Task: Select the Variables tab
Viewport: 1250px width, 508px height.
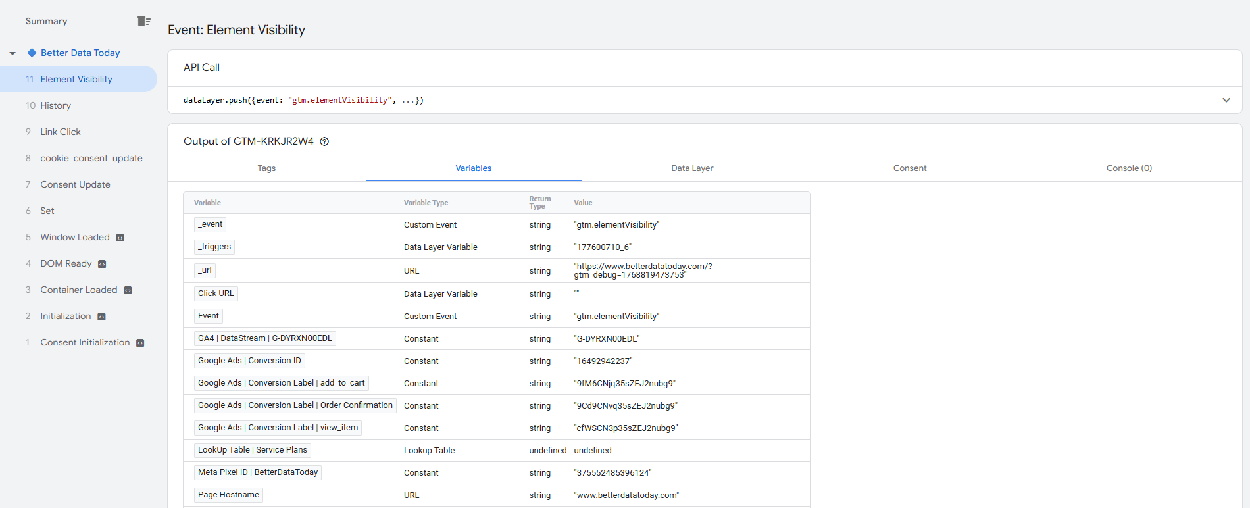Action: pyautogui.click(x=474, y=168)
